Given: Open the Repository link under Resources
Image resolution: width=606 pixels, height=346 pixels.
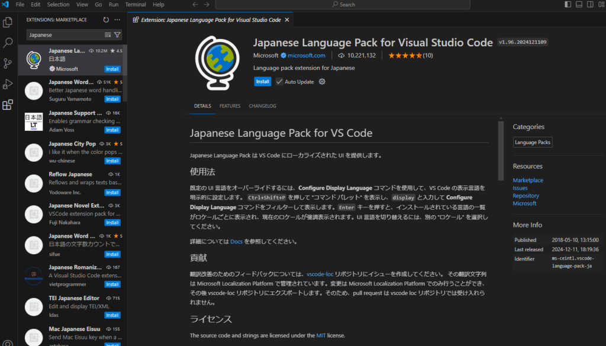Looking at the screenshot, I should point(526,196).
